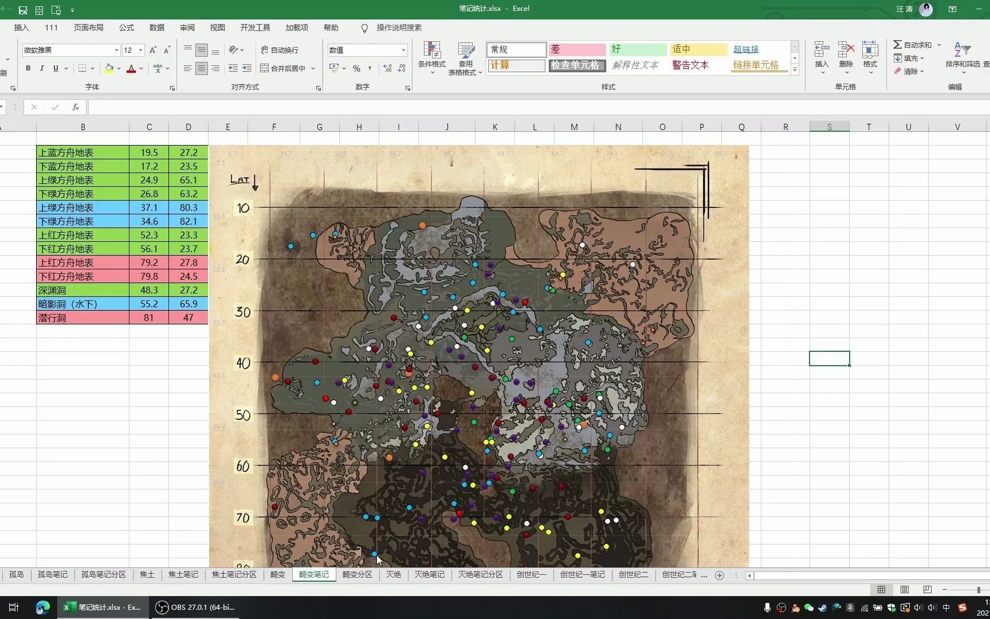990x619 pixels.
Task: Open the 页面布局 ribbon tab
Action: pos(88,28)
